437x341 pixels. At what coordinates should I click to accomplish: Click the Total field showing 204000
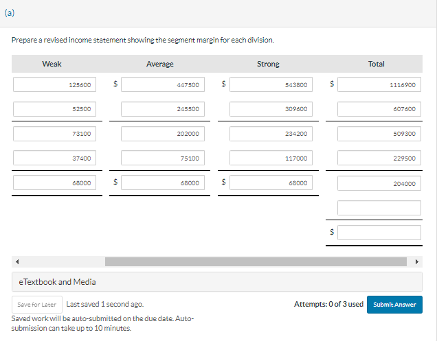379,183
